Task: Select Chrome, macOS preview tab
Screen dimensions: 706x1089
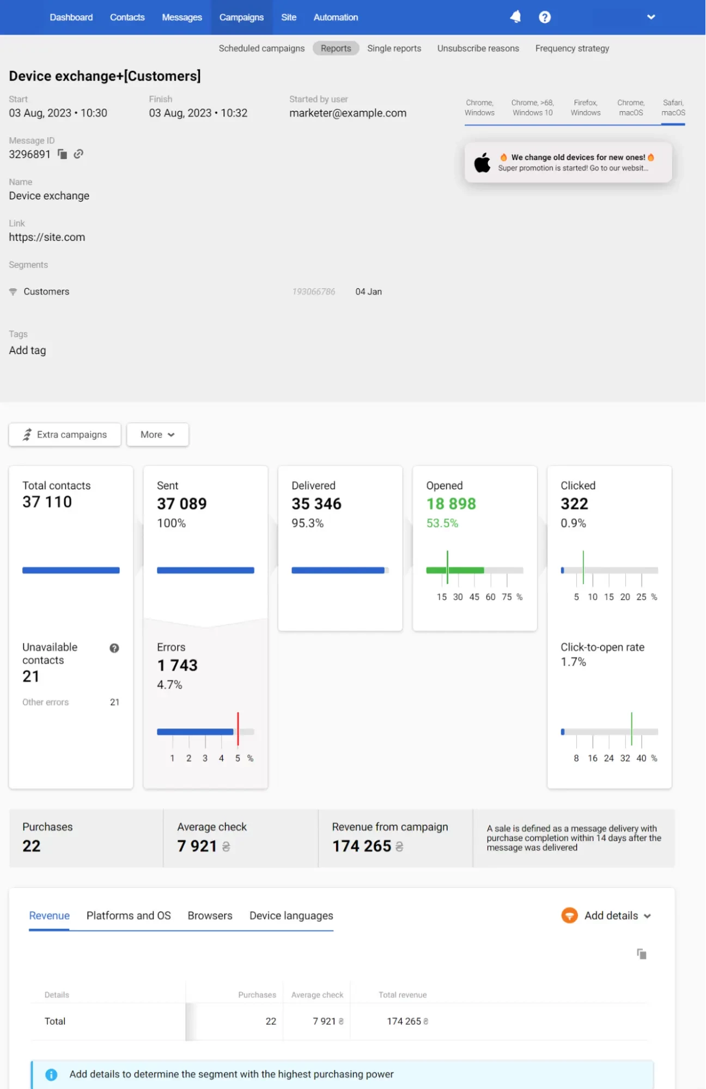Action: [631, 108]
